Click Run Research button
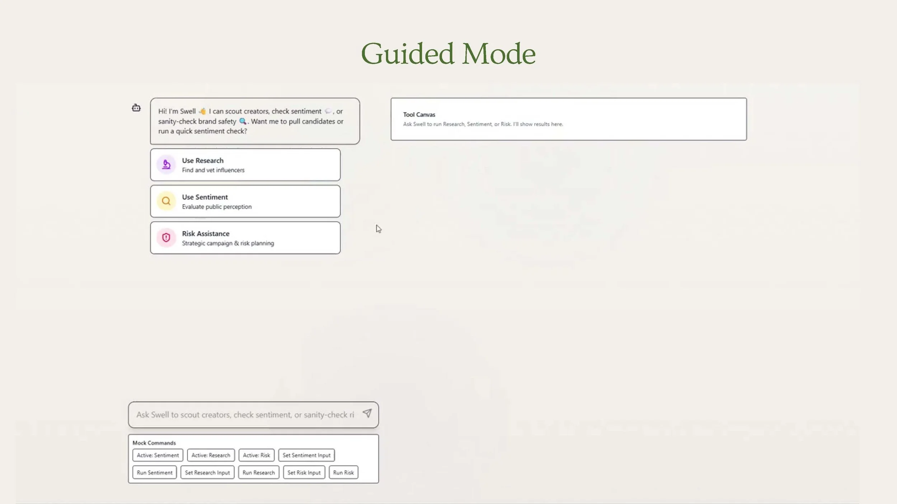Image resolution: width=897 pixels, height=504 pixels. click(259, 472)
